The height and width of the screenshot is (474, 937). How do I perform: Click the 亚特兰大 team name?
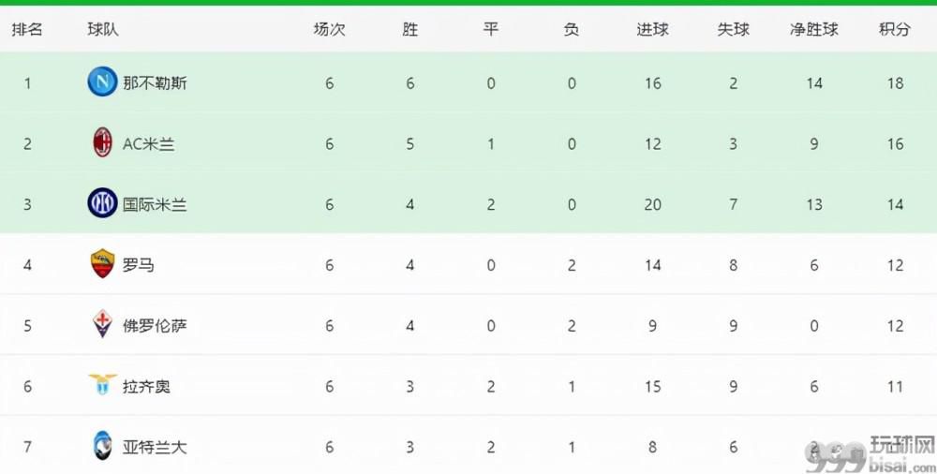[x=155, y=447]
